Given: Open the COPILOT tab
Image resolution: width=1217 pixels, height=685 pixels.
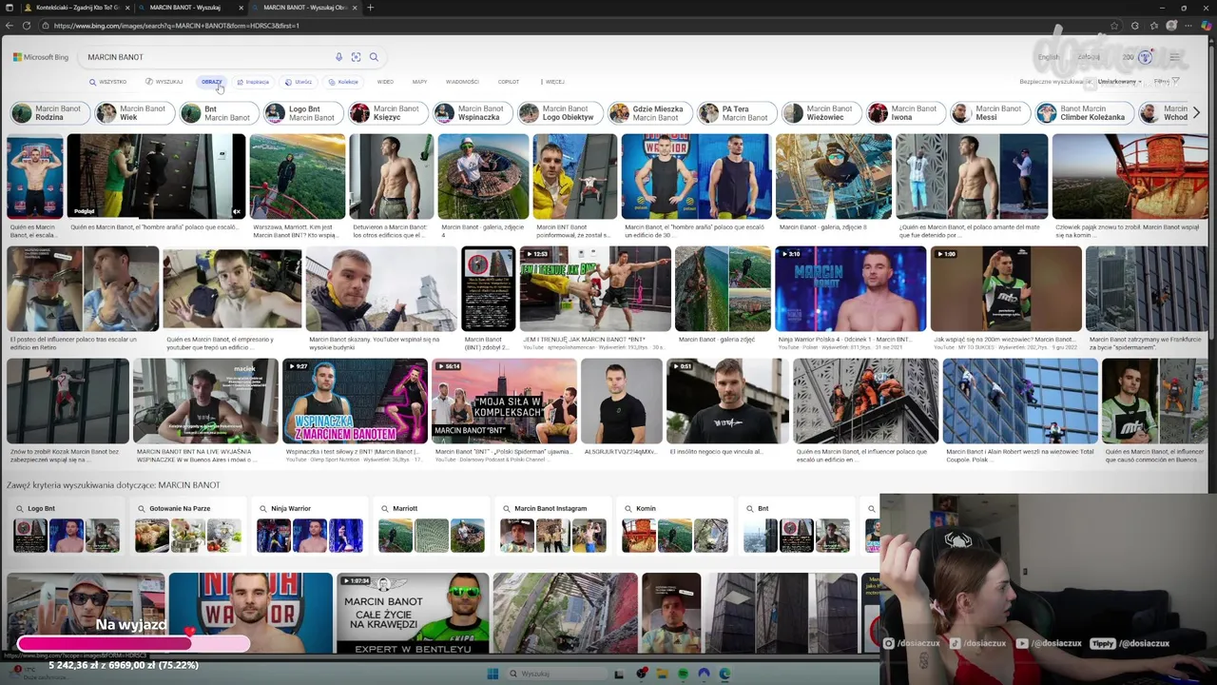Looking at the screenshot, I should (509, 82).
